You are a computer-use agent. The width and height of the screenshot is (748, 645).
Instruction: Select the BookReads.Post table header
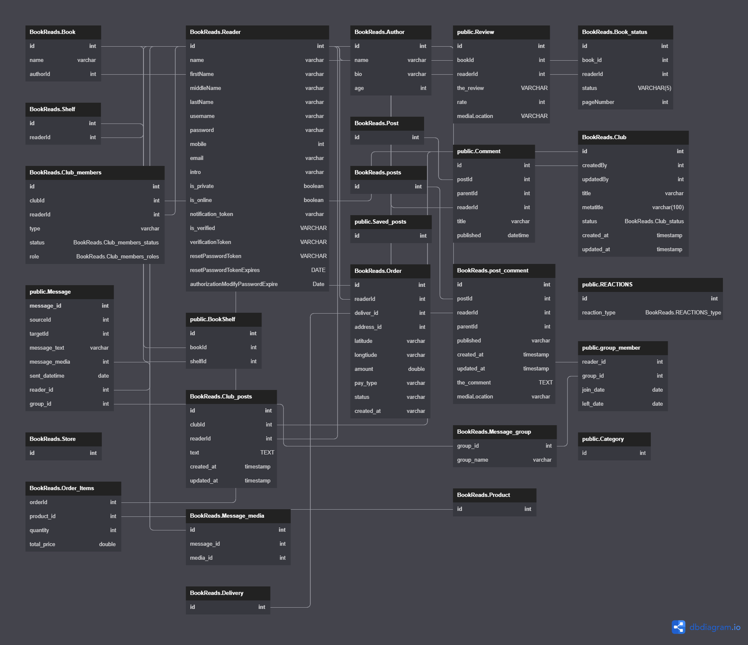click(387, 123)
